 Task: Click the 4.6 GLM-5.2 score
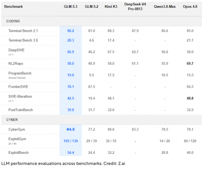tap(92, 40)
